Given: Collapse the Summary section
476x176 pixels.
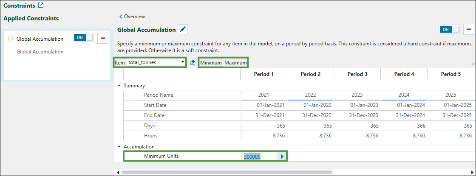Looking at the screenshot, I should tap(119, 86).
